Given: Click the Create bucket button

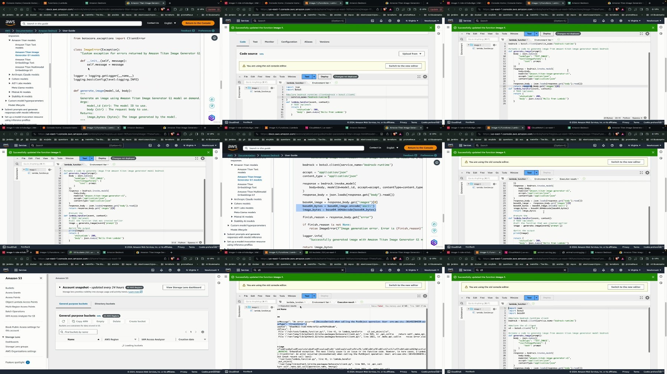Looking at the screenshot, I should (137, 321).
